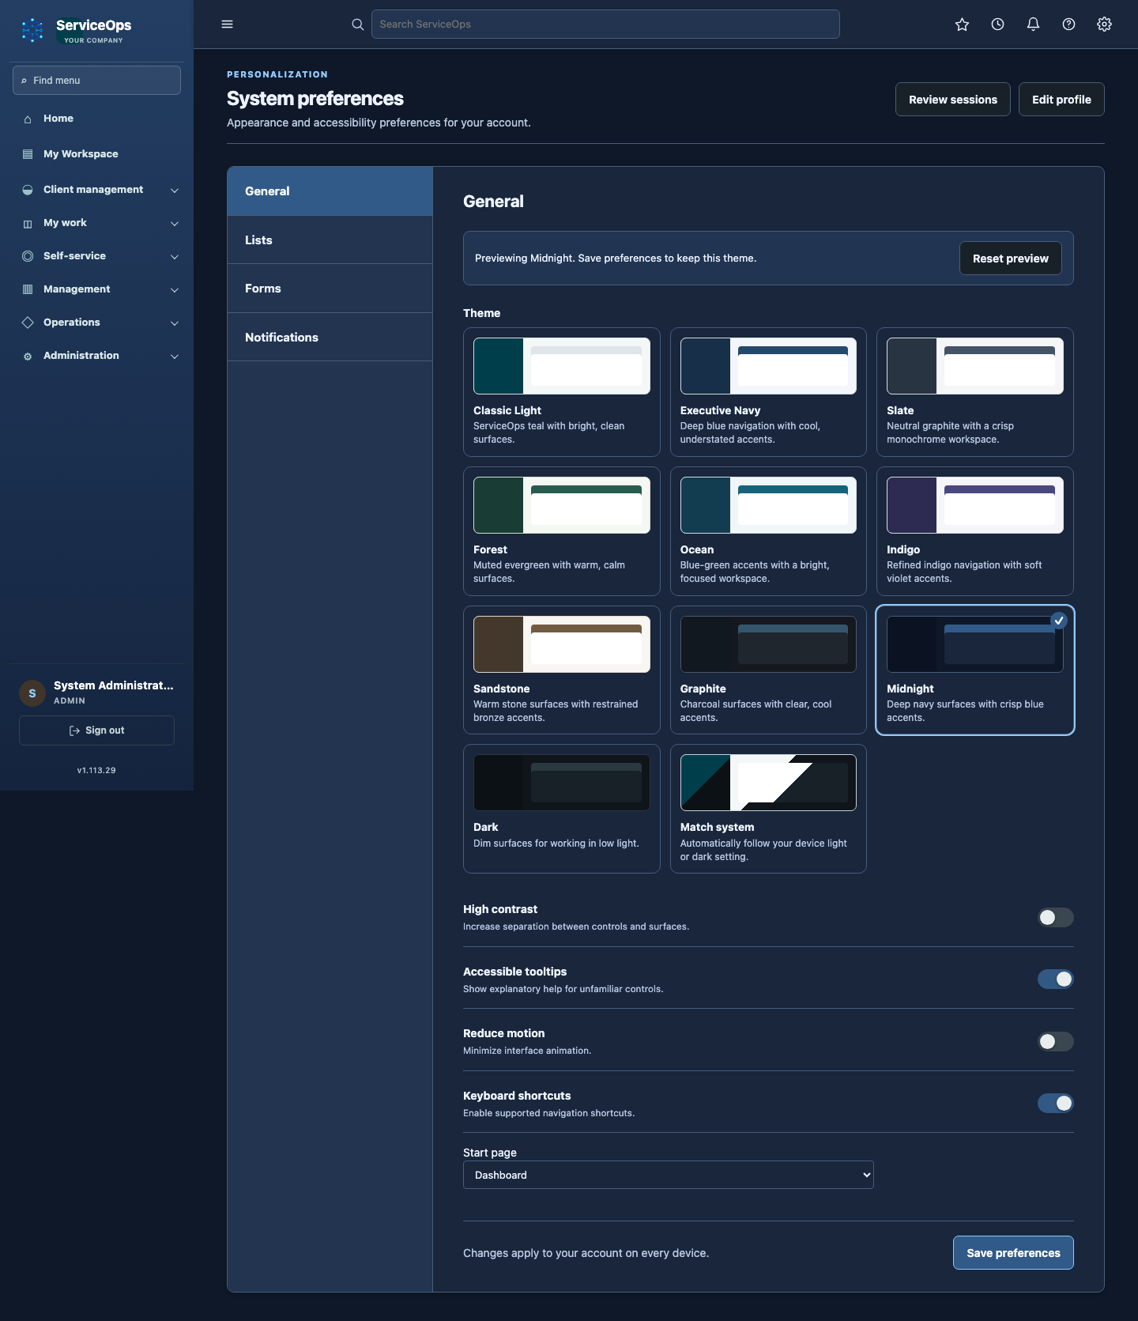Switch to the Notifications tab
The width and height of the screenshot is (1138, 1321).
click(x=330, y=338)
